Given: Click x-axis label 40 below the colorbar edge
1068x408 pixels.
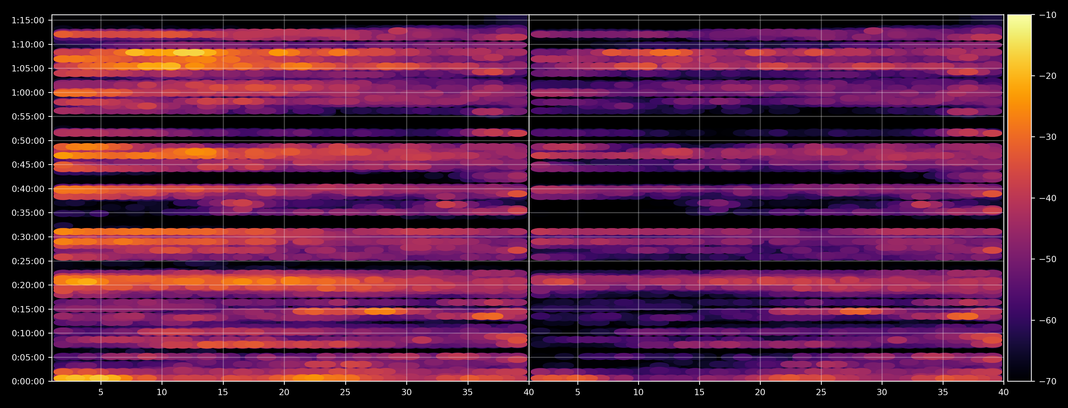Looking at the screenshot, I should tap(1004, 392).
